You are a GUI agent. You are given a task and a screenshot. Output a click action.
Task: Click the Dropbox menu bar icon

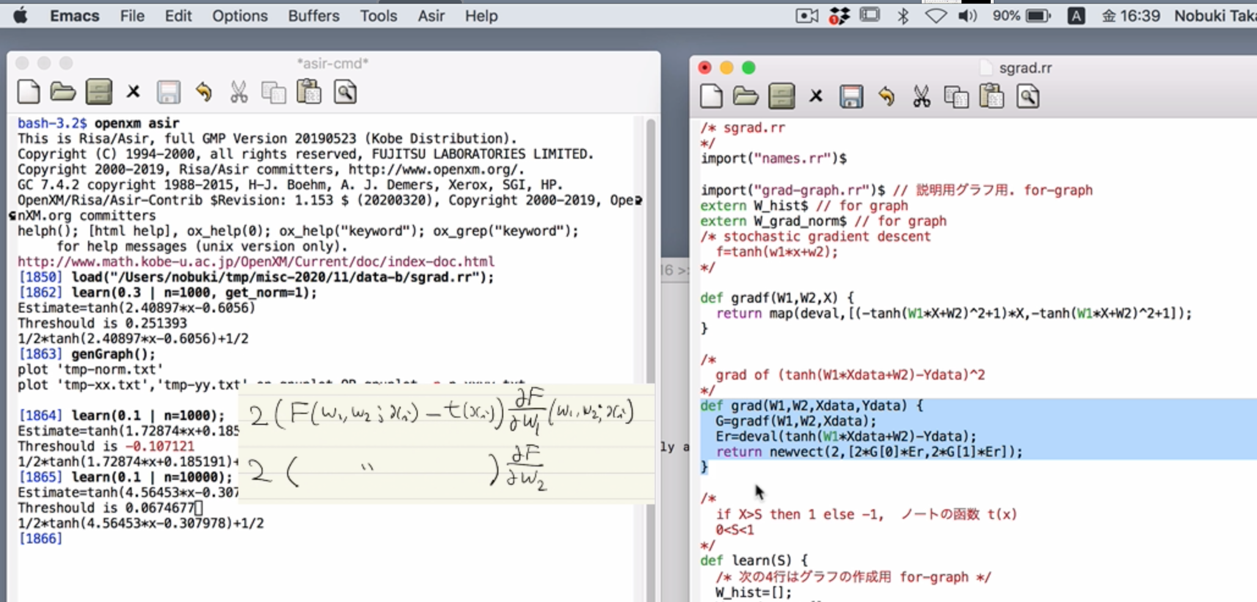click(x=839, y=16)
